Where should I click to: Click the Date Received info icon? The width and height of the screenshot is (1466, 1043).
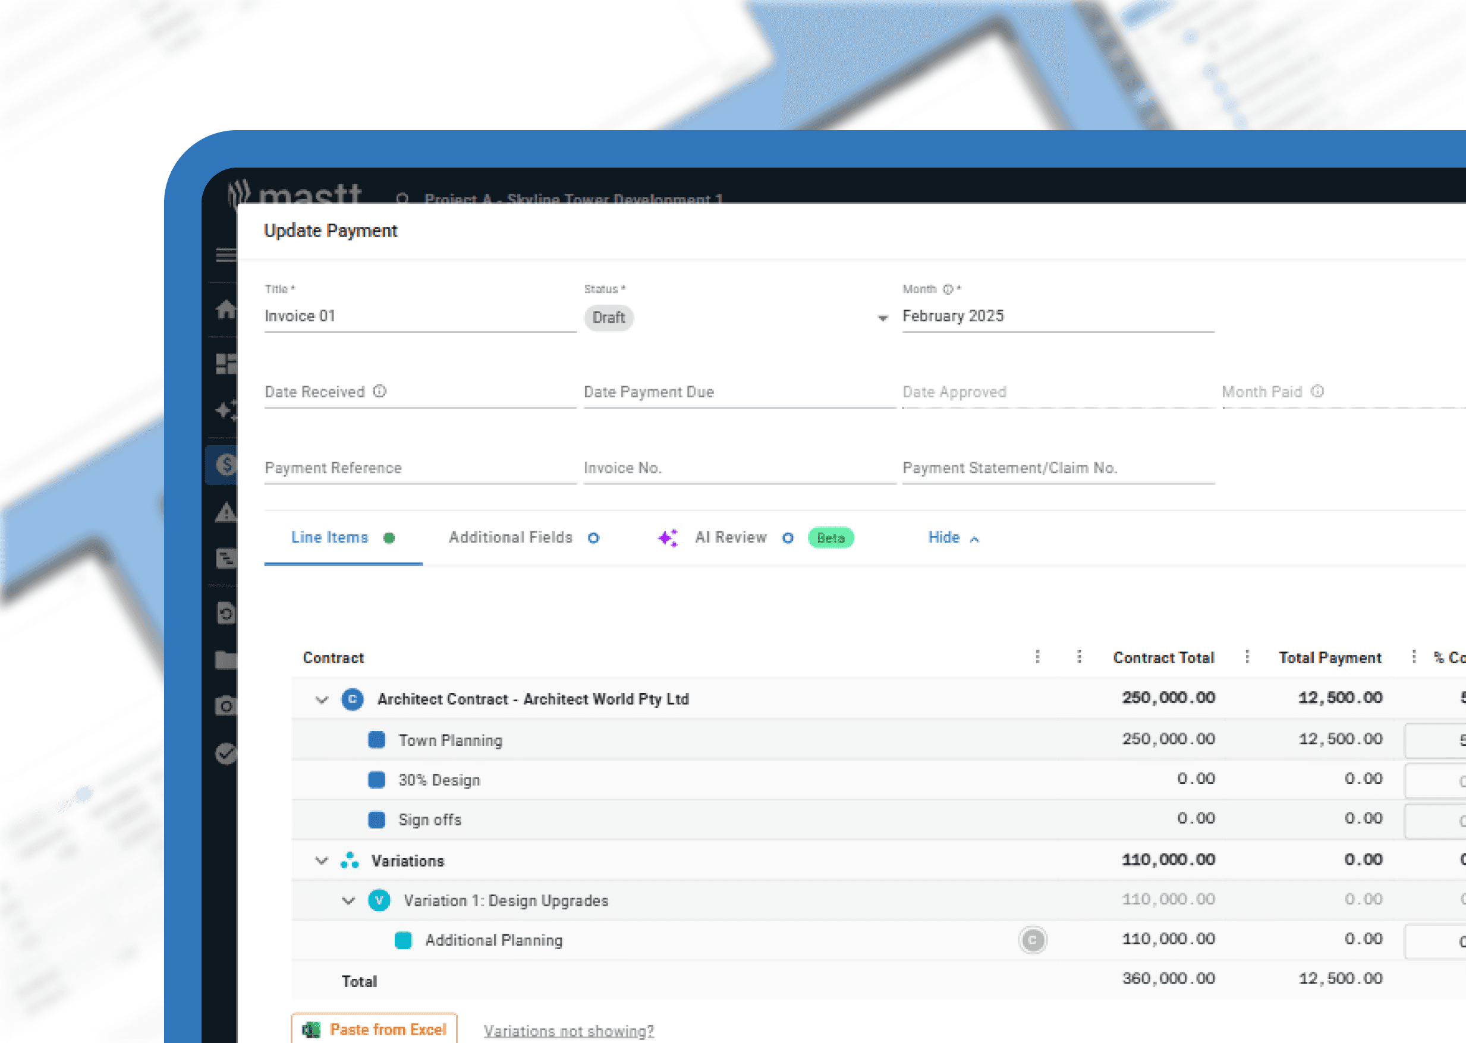(x=380, y=391)
